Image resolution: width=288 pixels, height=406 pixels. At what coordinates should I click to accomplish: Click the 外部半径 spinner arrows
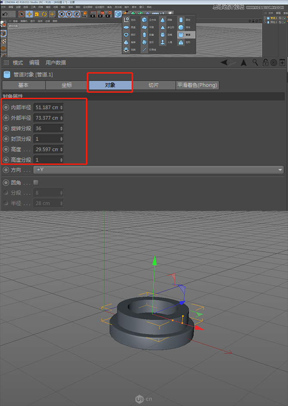pos(61,118)
